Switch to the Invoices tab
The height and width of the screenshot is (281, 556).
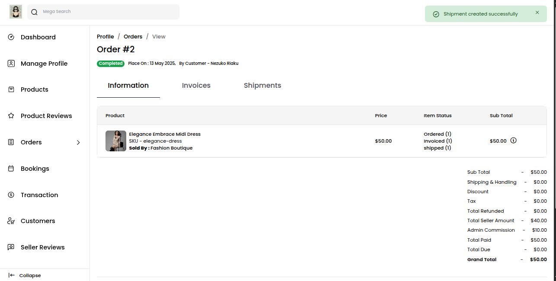tap(196, 85)
